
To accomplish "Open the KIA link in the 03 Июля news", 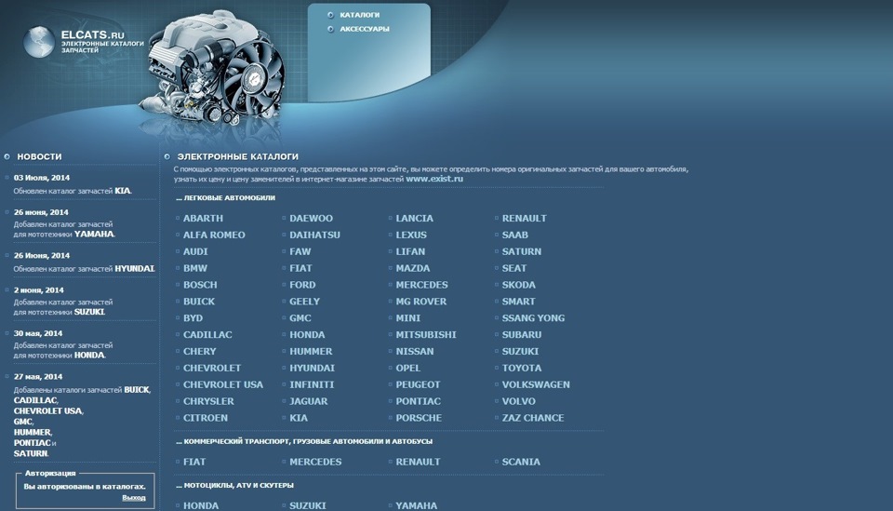I will pos(123,191).
